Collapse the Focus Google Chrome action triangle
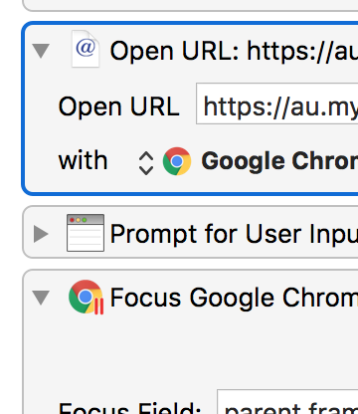 pyautogui.click(x=41, y=297)
